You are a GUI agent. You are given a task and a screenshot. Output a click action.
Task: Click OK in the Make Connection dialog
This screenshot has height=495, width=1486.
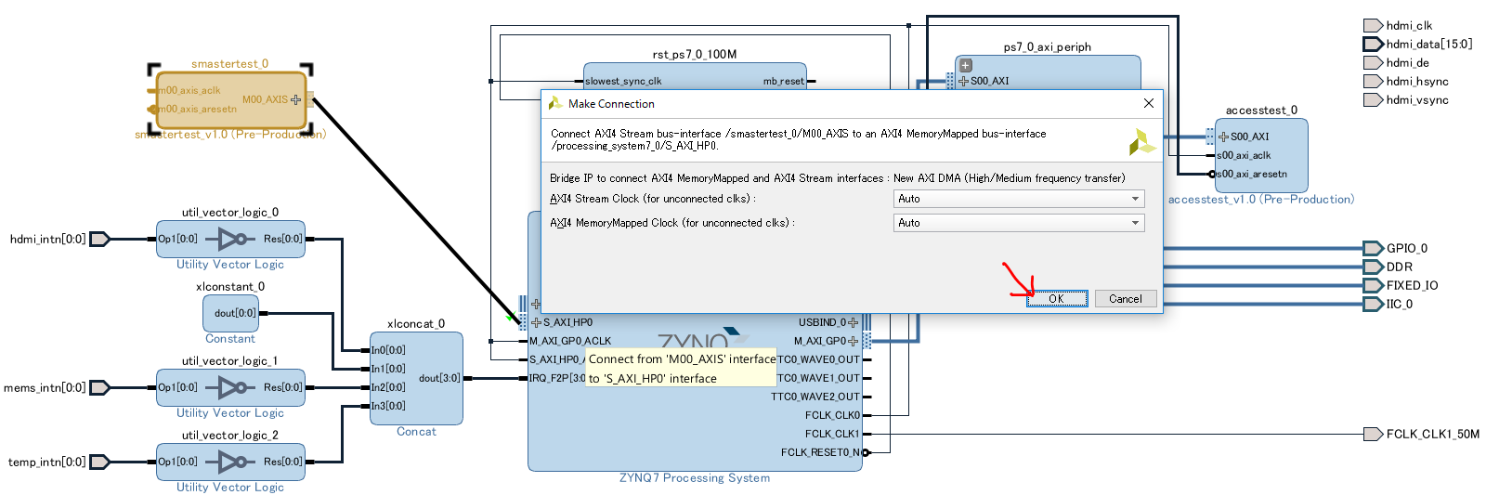(x=1056, y=299)
